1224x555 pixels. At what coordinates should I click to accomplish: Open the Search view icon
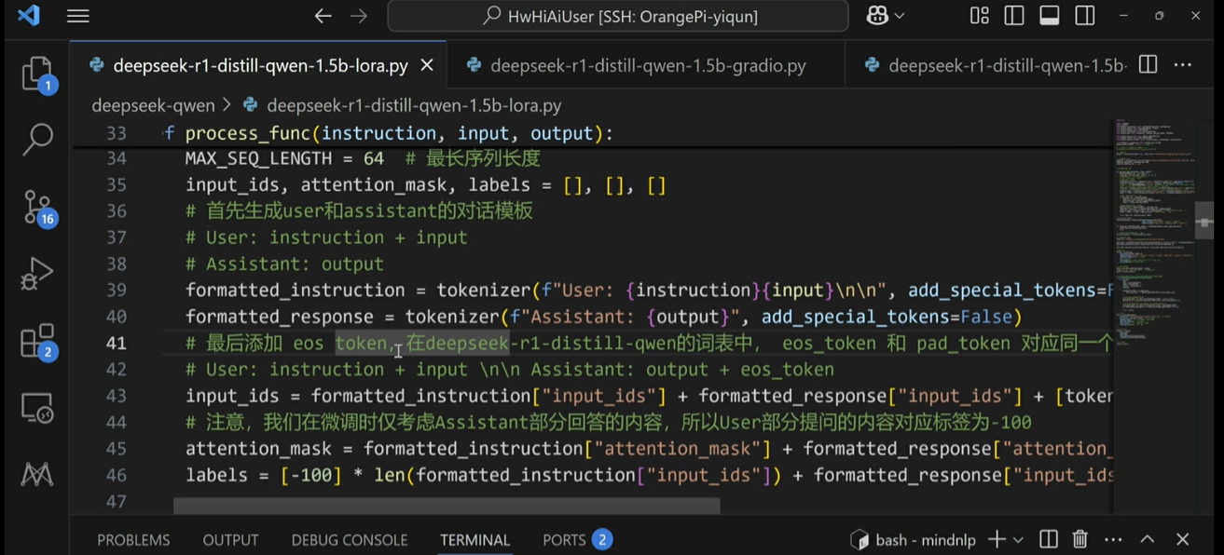[x=37, y=140]
